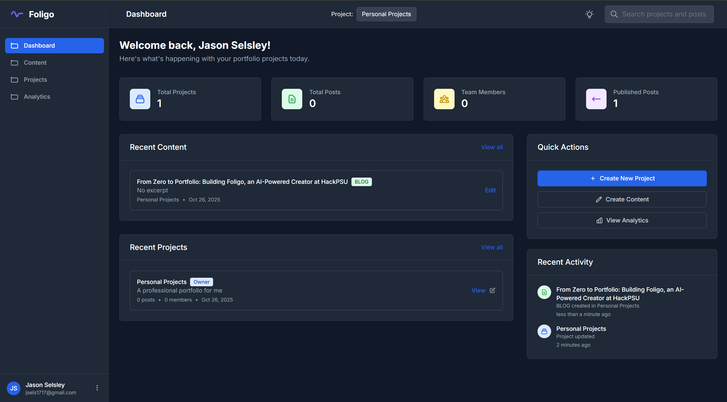Screen dimensions: 727x402
Task: Click the green blog activity icon
Action: coord(544,292)
